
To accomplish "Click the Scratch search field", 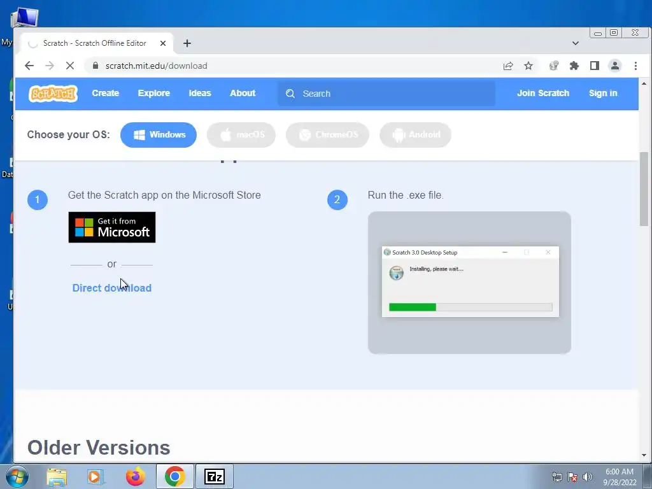I will click(x=386, y=94).
